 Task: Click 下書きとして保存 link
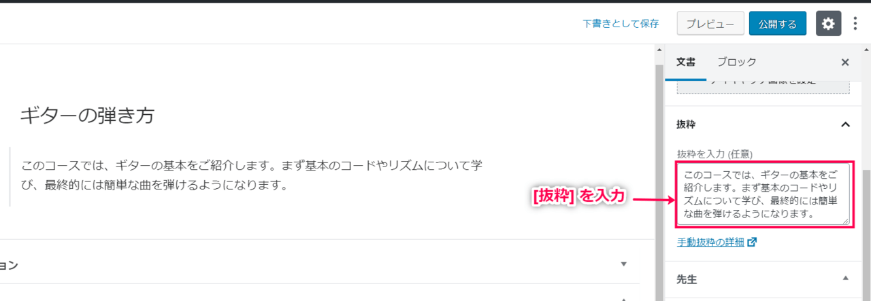[x=621, y=24]
